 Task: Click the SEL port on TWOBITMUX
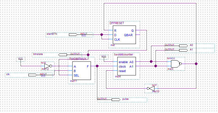point(76,75)
